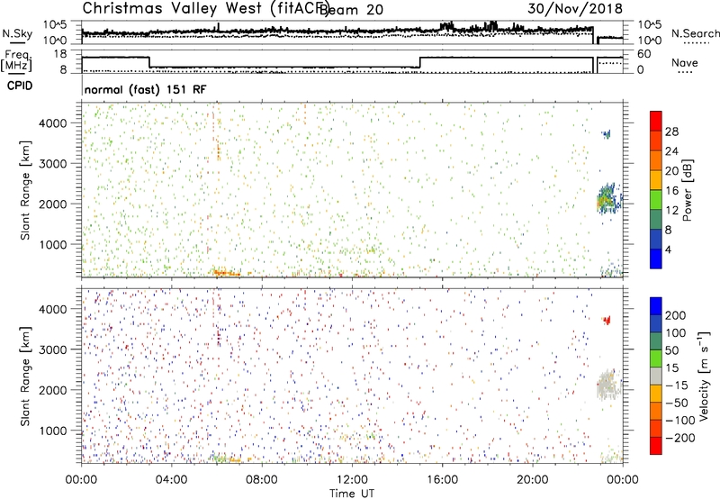This screenshot has width=720, height=499.
Task: Click the 12:00 time tick label
Action: (352, 480)
